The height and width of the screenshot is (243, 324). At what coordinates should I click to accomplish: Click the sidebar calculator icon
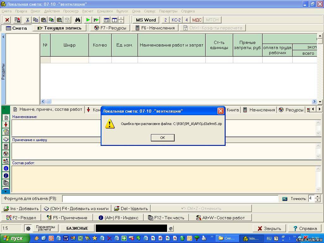(x=6, y=146)
